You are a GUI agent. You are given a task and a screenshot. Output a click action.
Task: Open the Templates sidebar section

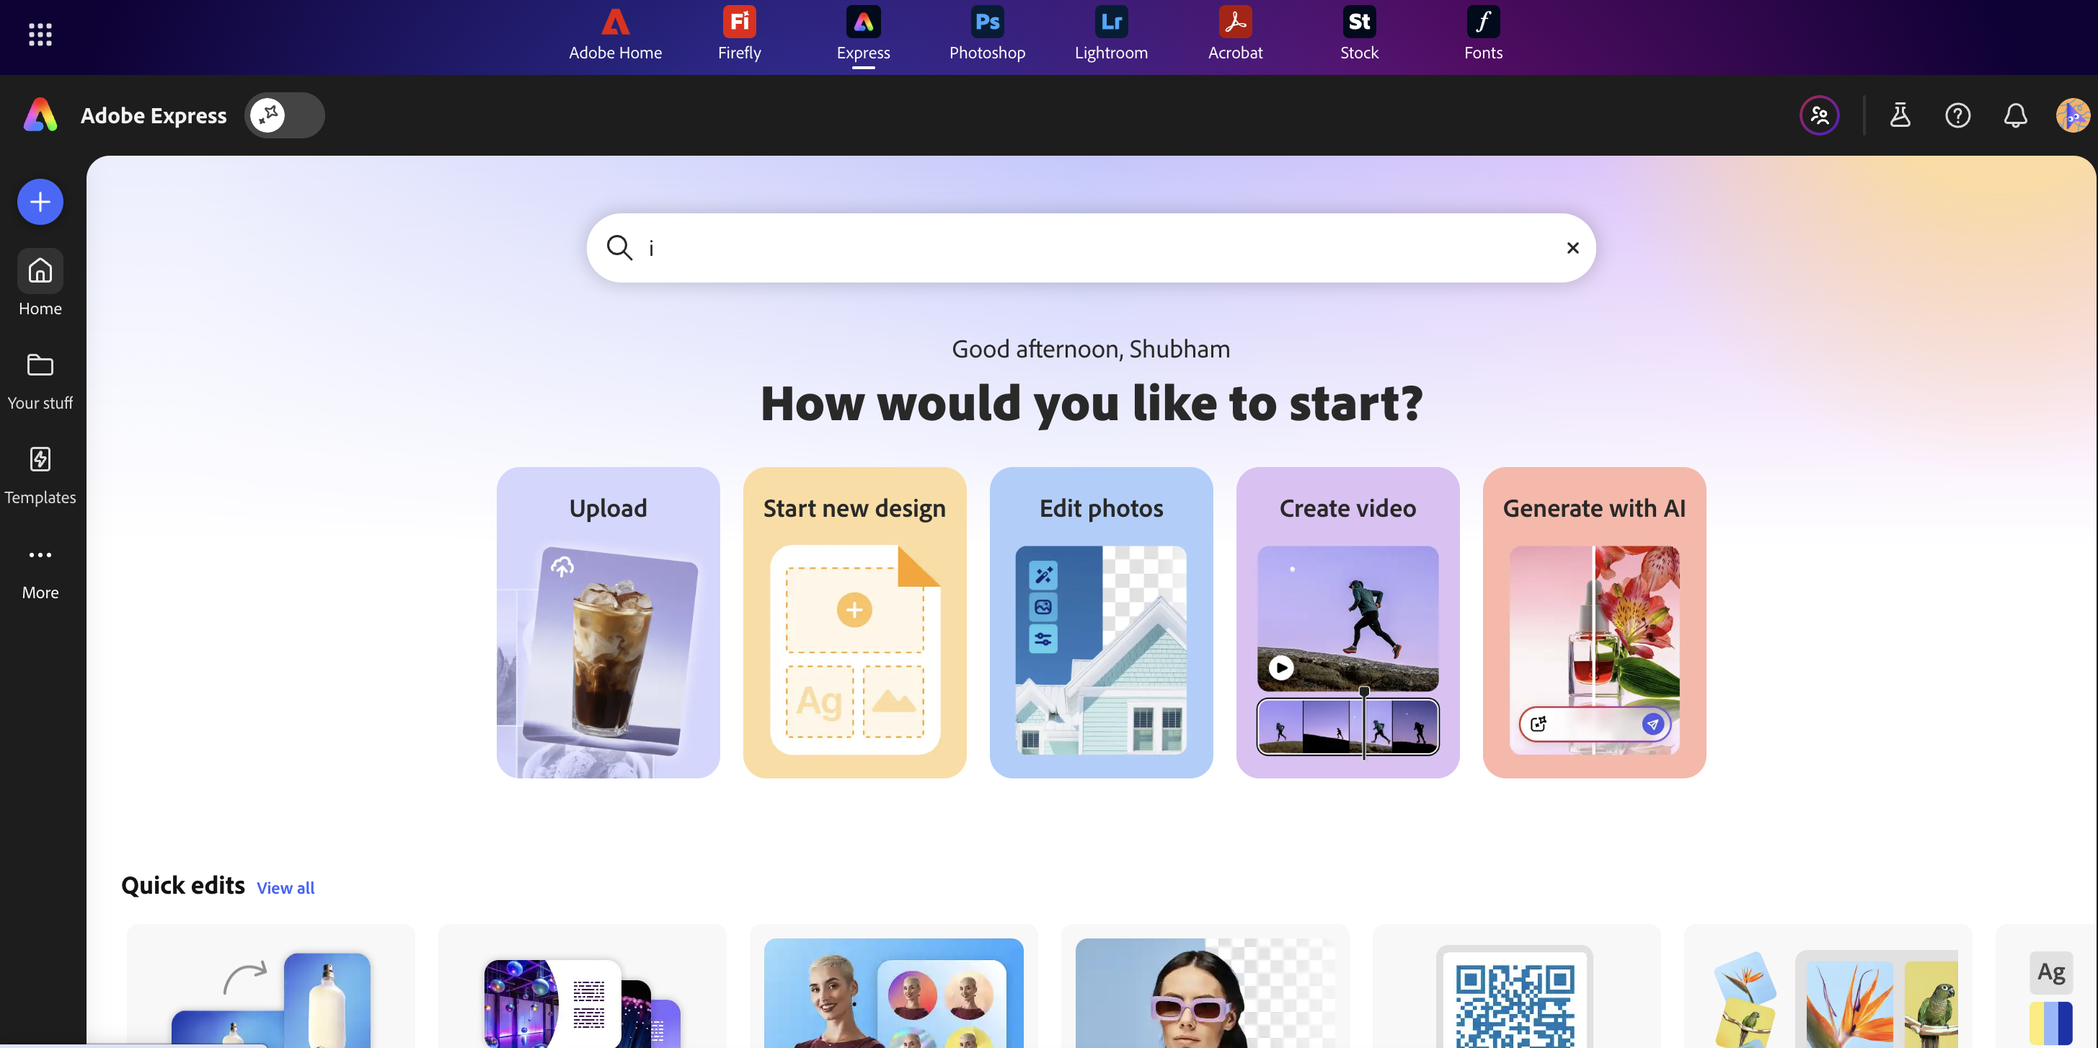(40, 476)
